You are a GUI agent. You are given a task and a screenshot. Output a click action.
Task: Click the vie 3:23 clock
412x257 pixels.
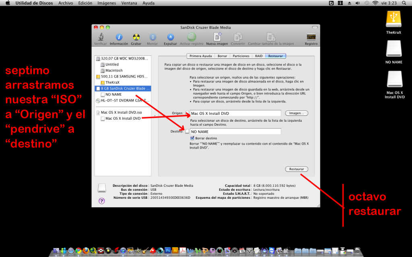tap(389, 3)
